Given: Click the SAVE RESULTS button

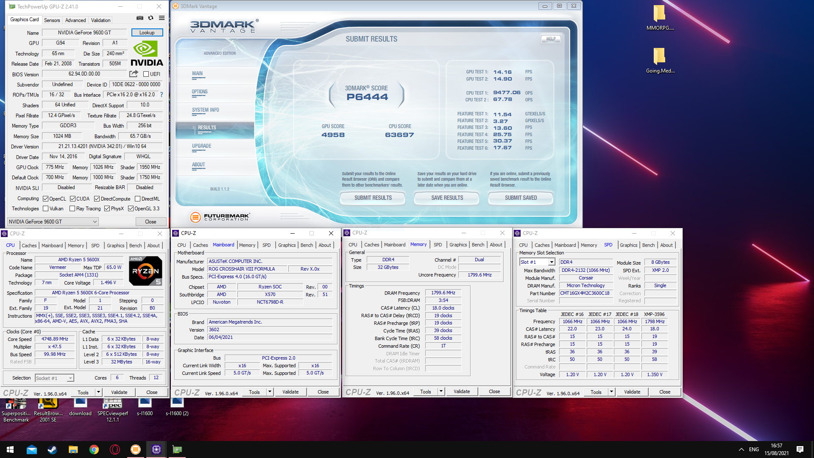Looking at the screenshot, I should [x=447, y=198].
